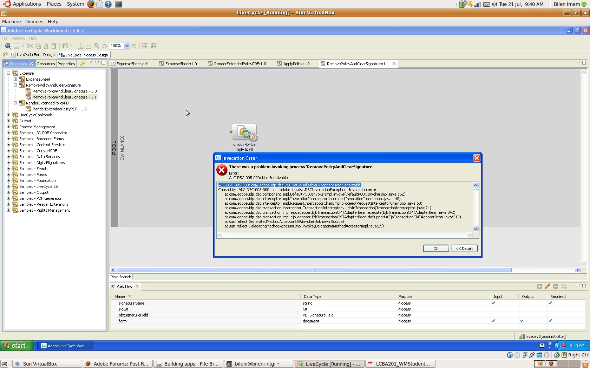Click the Zoom In magnifier icon
The height and width of the screenshot is (368, 590).
[97, 46]
